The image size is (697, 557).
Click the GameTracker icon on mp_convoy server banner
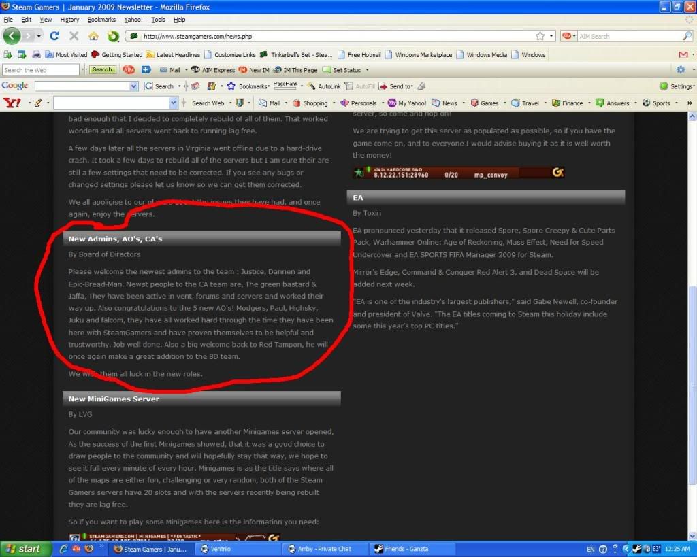pyautogui.click(x=558, y=172)
